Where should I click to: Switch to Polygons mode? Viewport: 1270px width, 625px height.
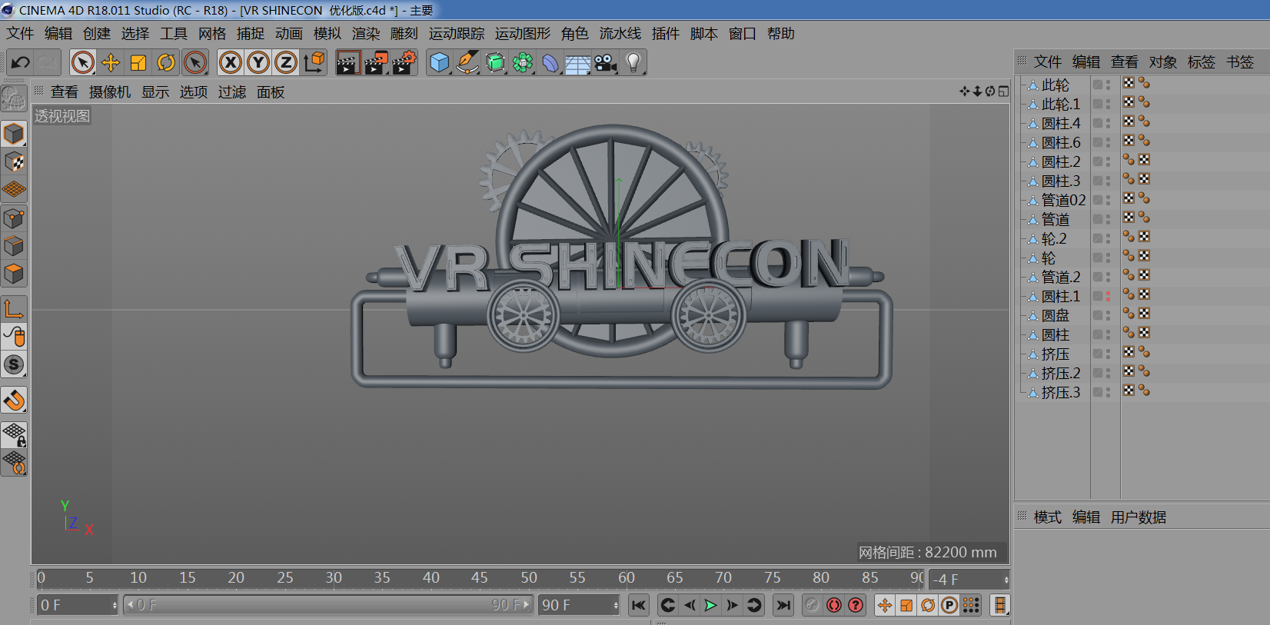[14, 274]
